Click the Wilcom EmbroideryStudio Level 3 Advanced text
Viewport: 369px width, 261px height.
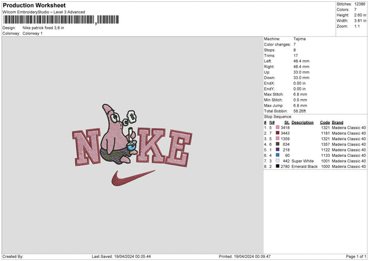click(44, 12)
